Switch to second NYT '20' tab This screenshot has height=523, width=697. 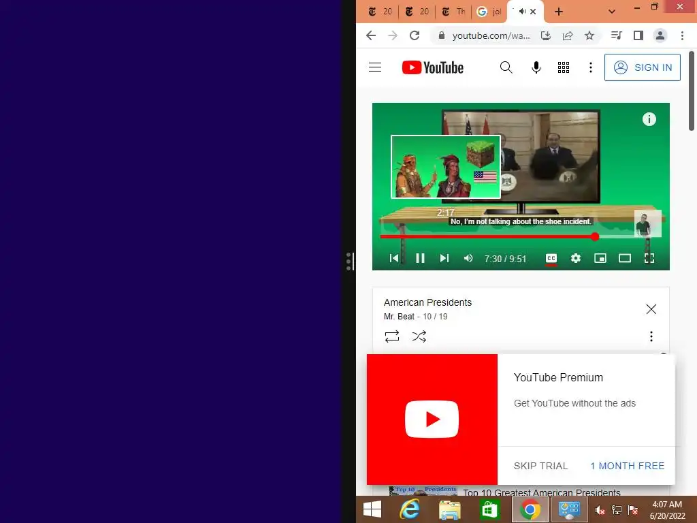(417, 12)
